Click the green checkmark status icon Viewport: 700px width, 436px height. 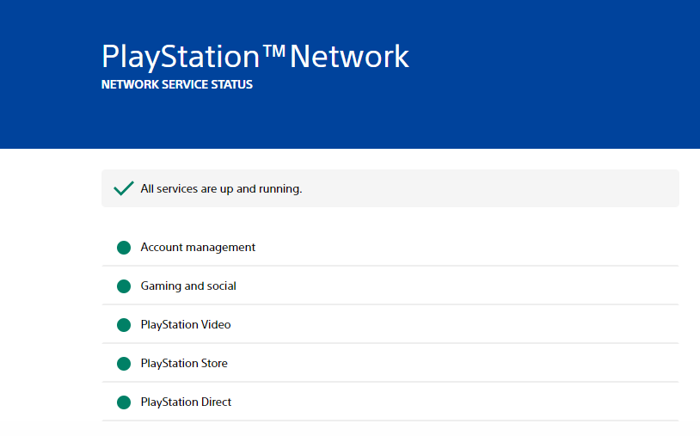[124, 188]
